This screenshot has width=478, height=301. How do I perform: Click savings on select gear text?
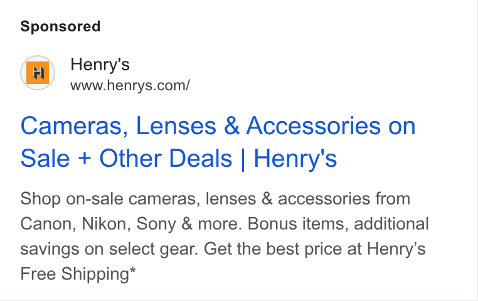(x=109, y=249)
